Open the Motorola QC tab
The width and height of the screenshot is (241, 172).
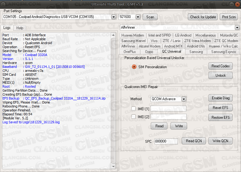[229, 35]
